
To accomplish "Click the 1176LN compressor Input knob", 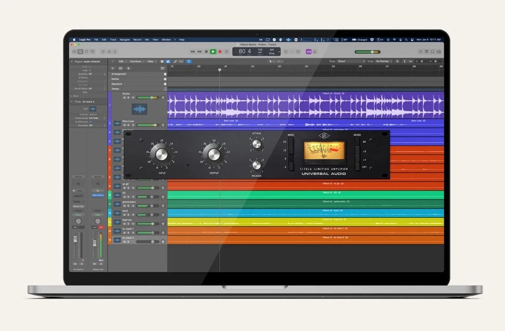I will 159,154.
